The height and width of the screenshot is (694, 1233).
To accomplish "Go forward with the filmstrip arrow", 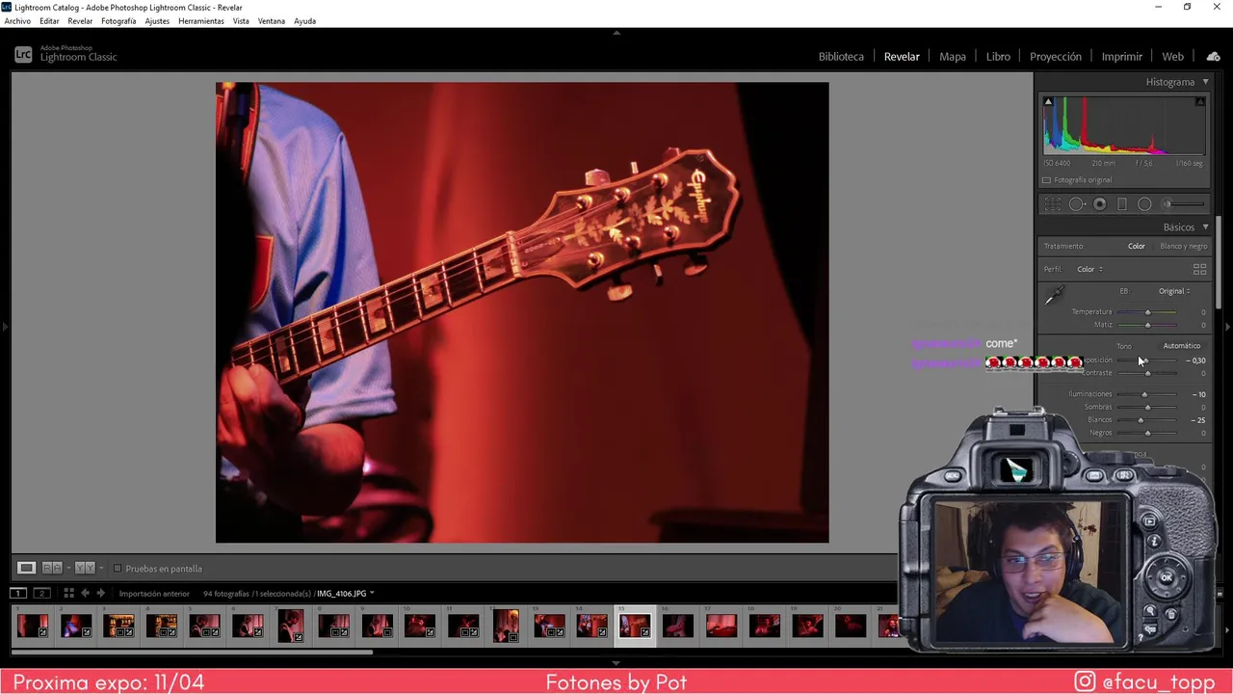I will [x=100, y=593].
